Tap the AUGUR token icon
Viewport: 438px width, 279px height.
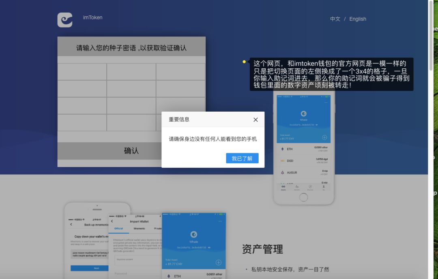282,172
